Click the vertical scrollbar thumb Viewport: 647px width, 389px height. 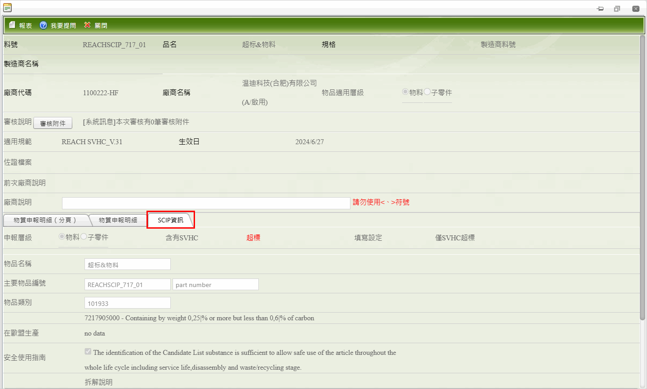pos(643,177)
